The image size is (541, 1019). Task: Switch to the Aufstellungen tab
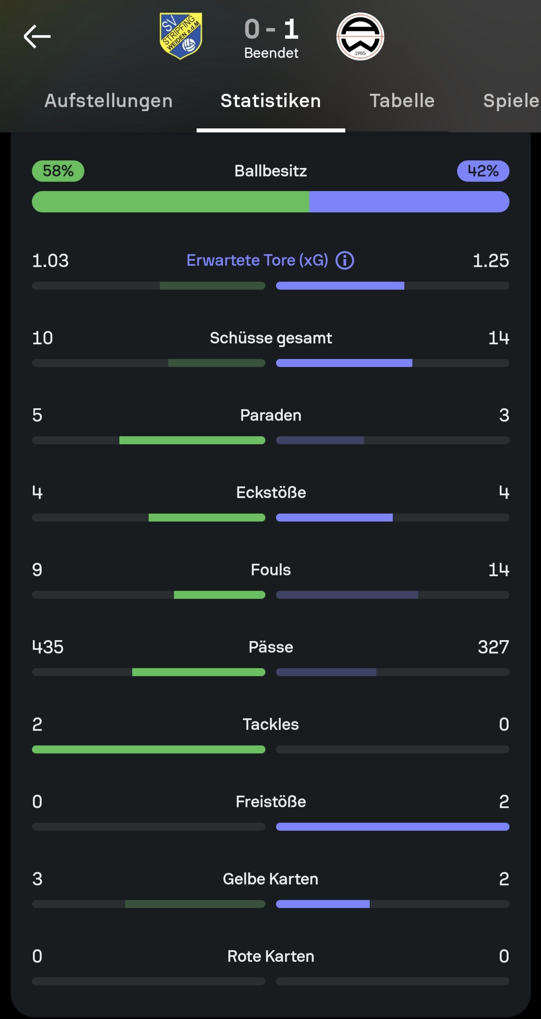click(108, 101)
